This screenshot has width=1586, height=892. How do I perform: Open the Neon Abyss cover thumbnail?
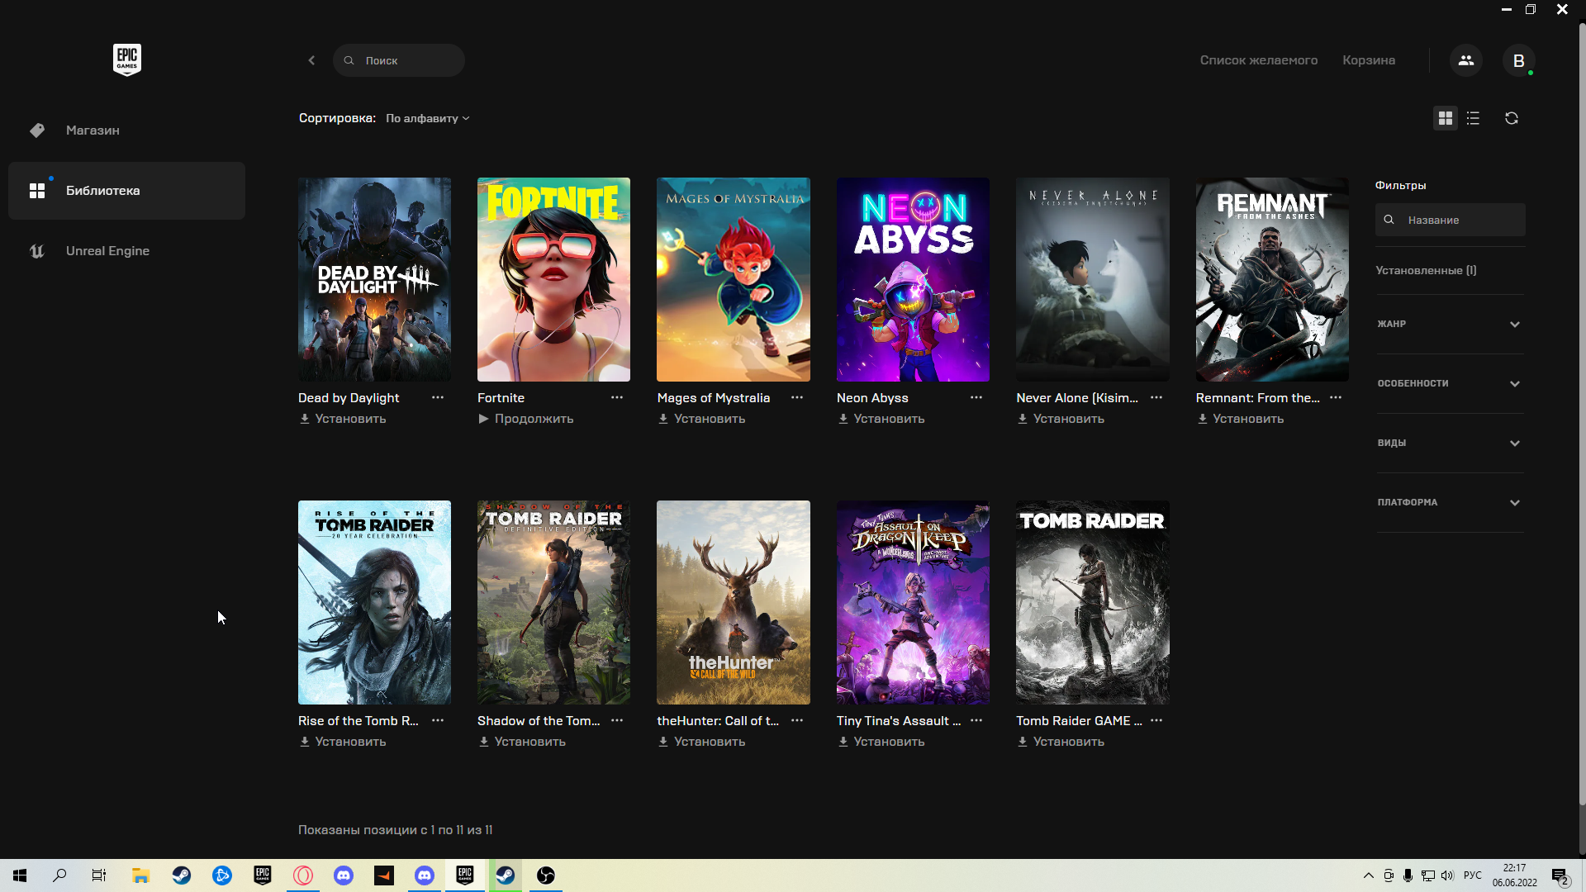(913, 279)
